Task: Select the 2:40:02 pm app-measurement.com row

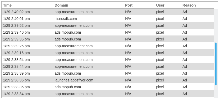Action: tap(108, 12)
